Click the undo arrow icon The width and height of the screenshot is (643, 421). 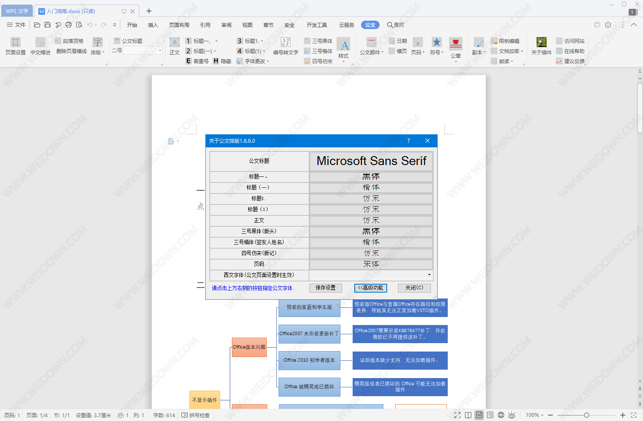tap(90, 25)
